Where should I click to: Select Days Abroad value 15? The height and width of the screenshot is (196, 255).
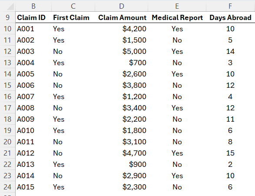230,153
